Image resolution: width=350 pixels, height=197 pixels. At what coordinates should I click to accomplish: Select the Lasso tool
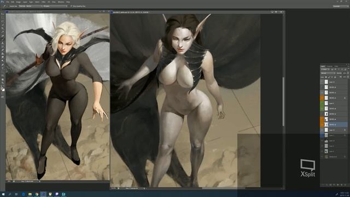[x=3, y=21]
